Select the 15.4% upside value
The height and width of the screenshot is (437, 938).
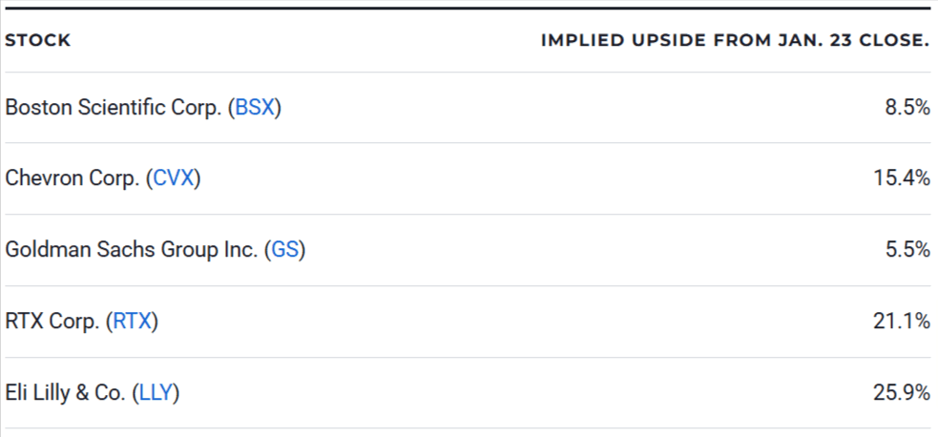[x=902, y=178]
